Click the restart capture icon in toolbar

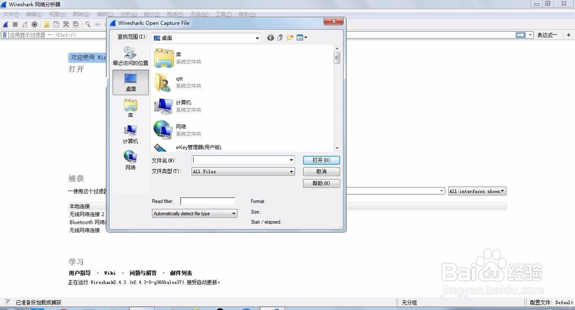(25, 25)
